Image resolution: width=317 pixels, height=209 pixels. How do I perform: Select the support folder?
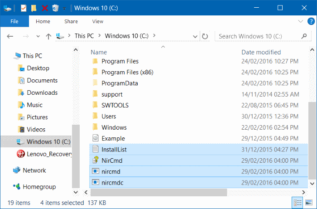click(x=112, y=94)
